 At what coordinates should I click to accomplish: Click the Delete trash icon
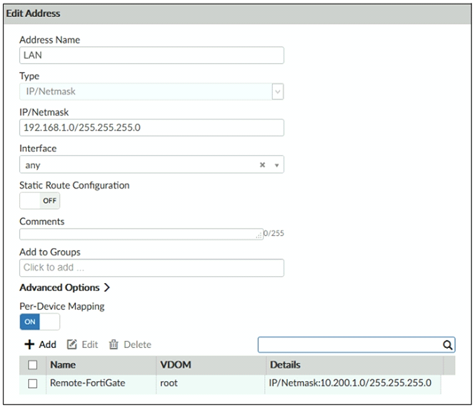[114, 344]
